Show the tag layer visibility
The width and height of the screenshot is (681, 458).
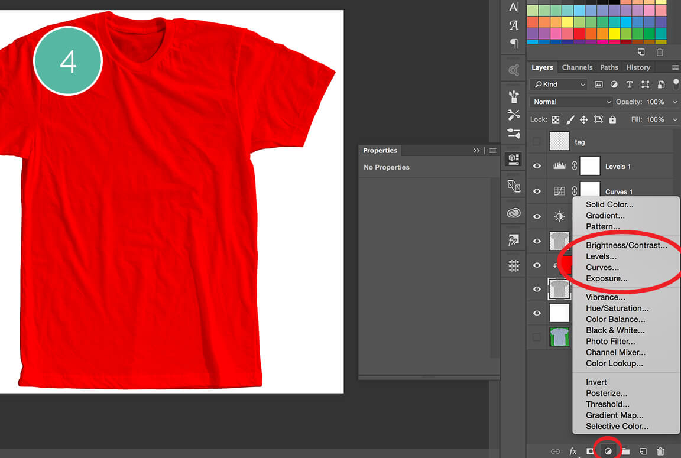point(537,141)
